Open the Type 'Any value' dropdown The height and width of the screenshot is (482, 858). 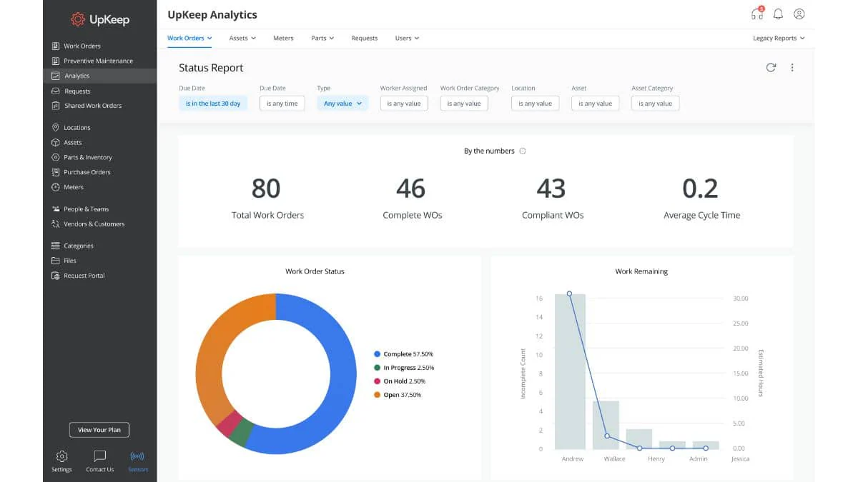click(342, 104)
